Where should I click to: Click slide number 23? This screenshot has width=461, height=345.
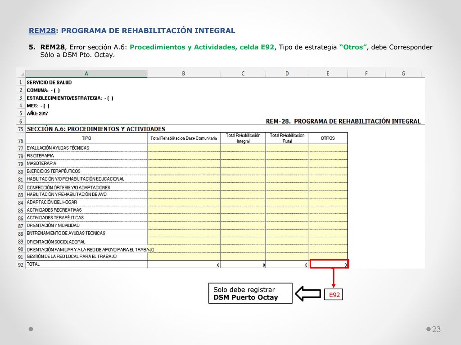pos(436,329)
